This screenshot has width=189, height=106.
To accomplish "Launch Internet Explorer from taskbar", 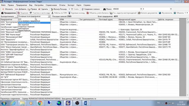I will click(x=13, y=103).
